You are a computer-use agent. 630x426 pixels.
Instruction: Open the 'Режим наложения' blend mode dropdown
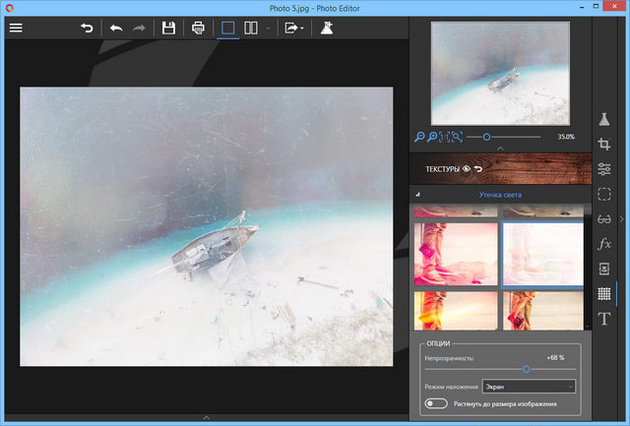(529, 387)
